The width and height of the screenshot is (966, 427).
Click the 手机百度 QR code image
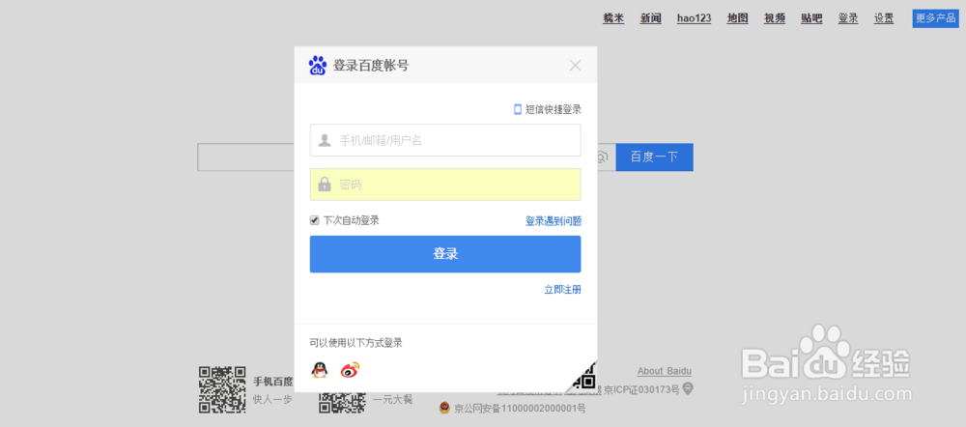222,389
